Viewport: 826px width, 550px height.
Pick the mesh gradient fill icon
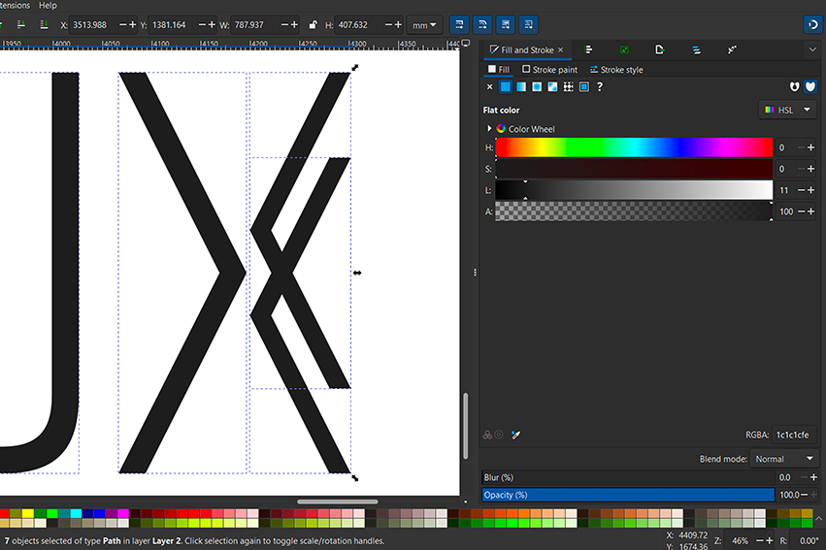coord(552,86)
